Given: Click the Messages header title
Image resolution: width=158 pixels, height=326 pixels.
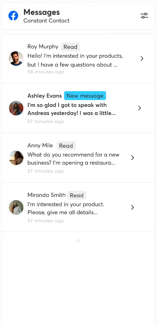Looking at the screenshot, I should tap(42, 12).
